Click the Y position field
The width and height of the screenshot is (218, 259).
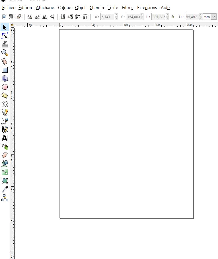coord(133,17)
